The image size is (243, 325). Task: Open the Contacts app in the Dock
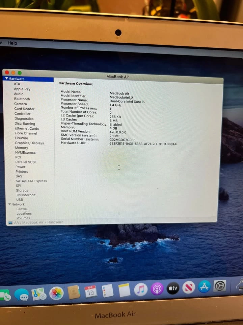pyautogui.click(x=74, y=292)
